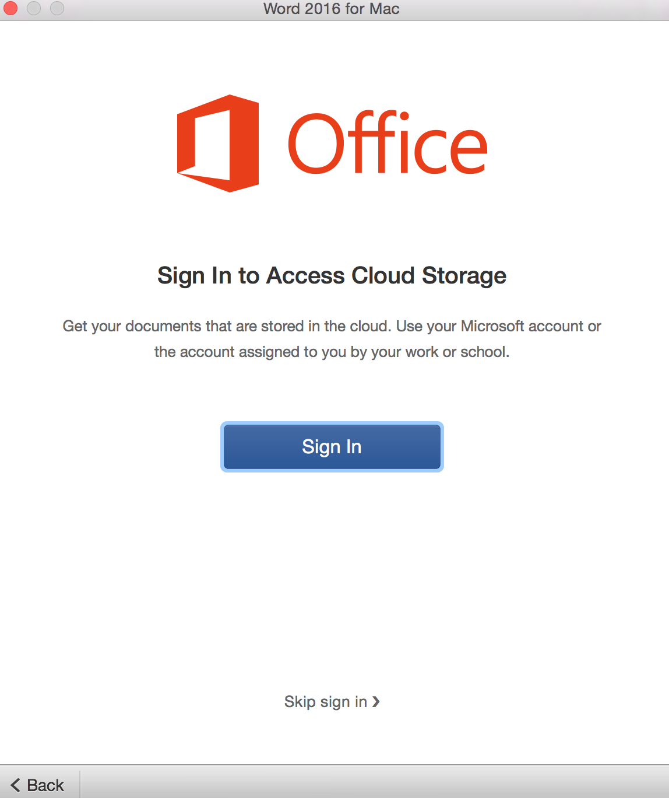Click the 'work or school' description line

click(x=332, y=352)
